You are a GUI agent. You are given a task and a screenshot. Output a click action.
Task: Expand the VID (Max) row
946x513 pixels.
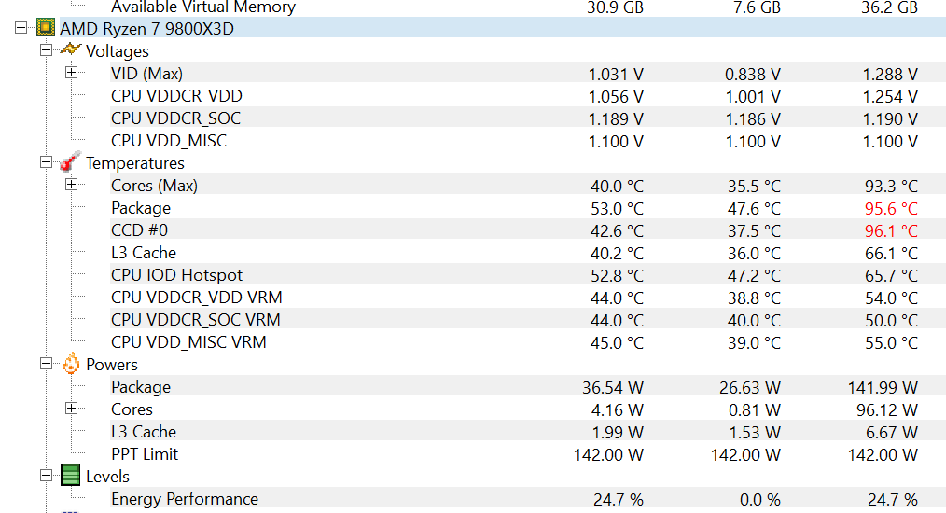point(71,73)
